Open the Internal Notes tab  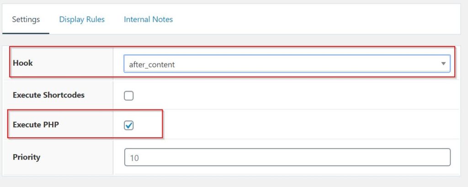point(149,20)
